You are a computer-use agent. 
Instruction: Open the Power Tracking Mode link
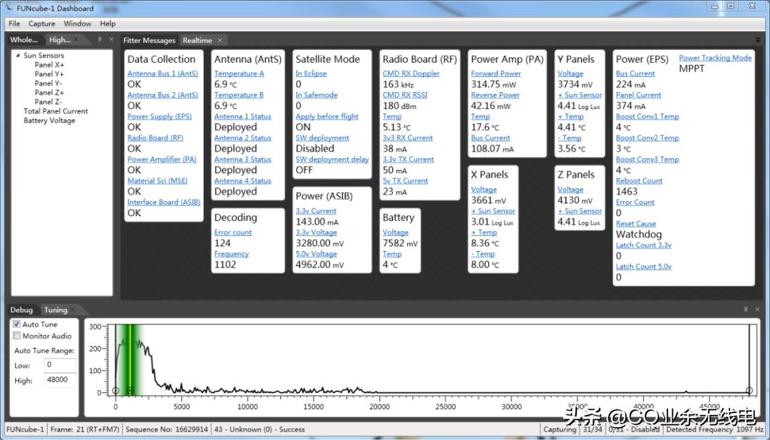click(715, 58)
